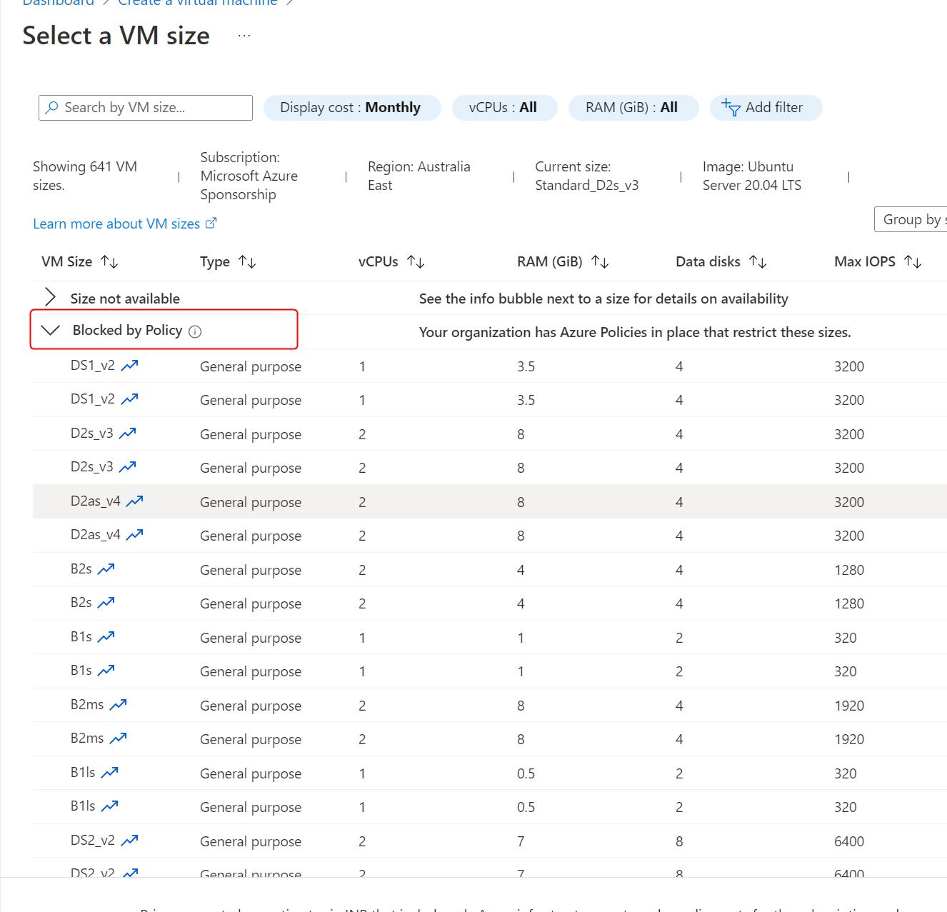Click the funnel icon on Add filter
The image size is (947, 912).
[x=731, y=108]
